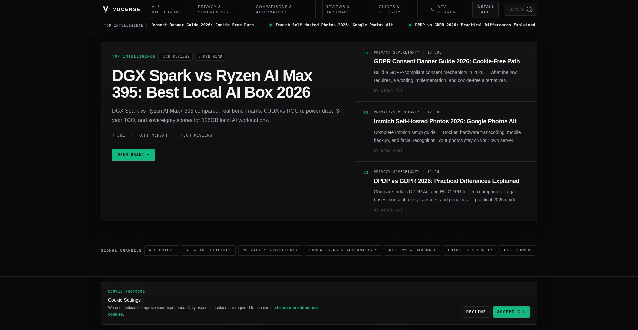Click the 02 rank number
Viewport: 638px width, 330px height.
tap(366, 113)
